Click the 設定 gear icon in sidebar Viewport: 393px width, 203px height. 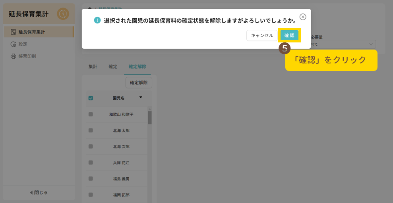tap(13, 44)
